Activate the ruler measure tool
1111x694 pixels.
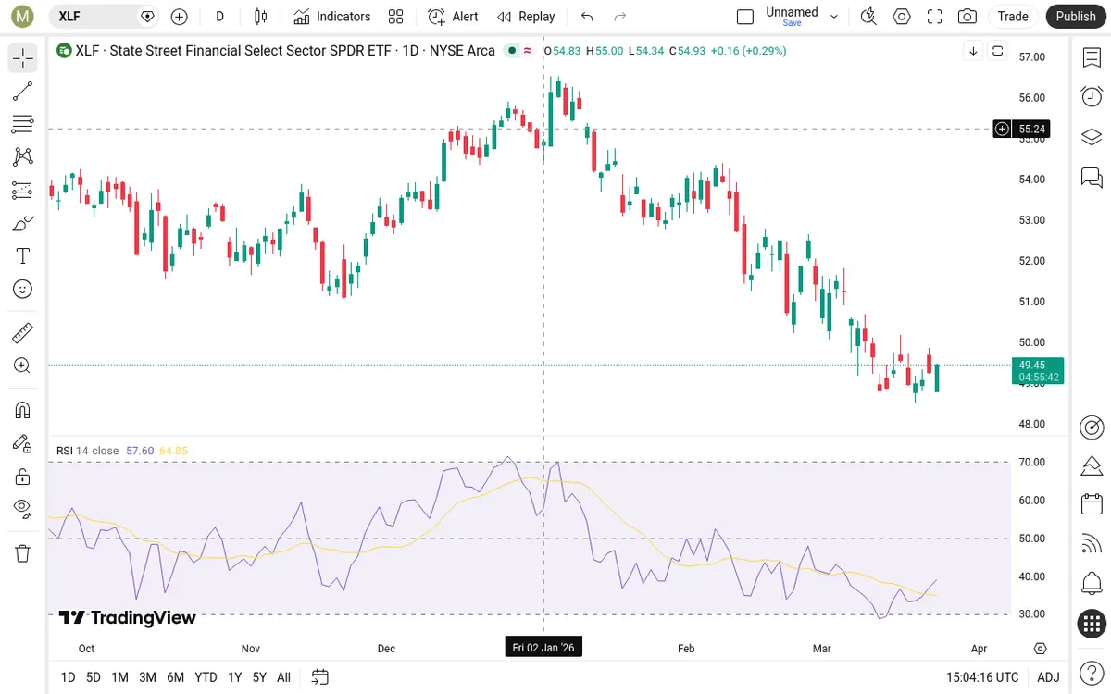pos(23,332)
